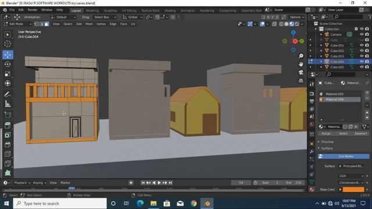Viewport: 372px width, 209px height.
Task: Select the Cursor tool in the toolbar
Action: (8, 44)
